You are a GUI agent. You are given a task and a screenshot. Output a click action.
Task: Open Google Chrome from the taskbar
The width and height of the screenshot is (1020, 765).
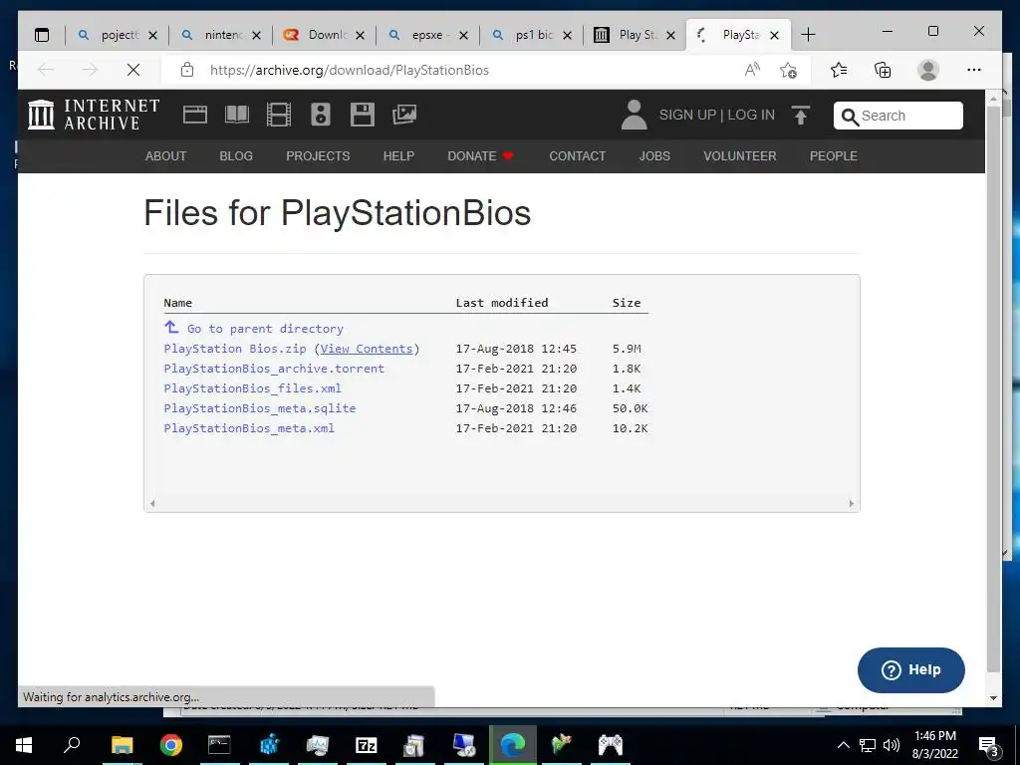coord(171,745)
